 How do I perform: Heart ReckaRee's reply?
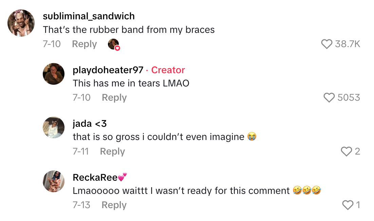[x=348, y=205]
